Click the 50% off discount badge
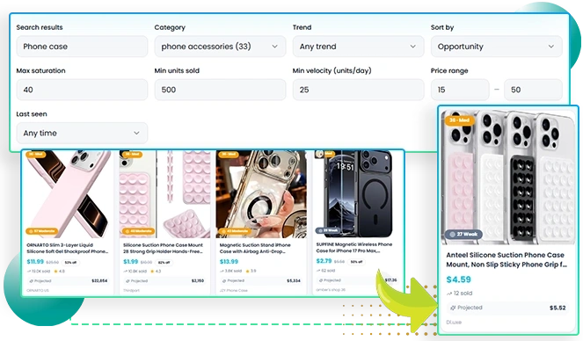Image resolution: width=583 pixels, height=341 pixels. click(356, 262)
